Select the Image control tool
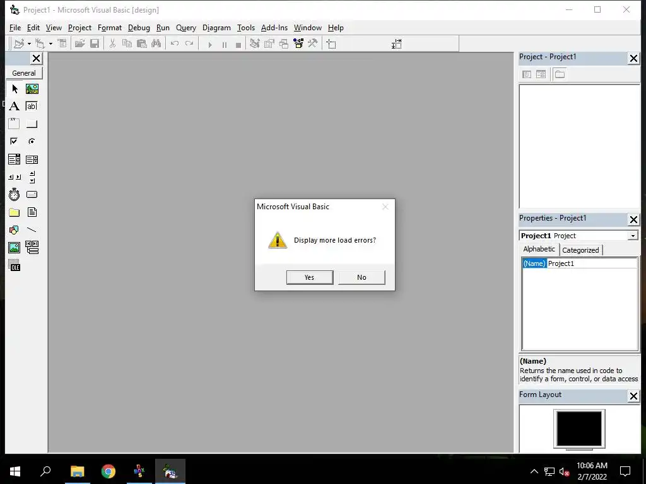Image resolution: width=646 pixels, height=484 pixels. tap(15, 248)
